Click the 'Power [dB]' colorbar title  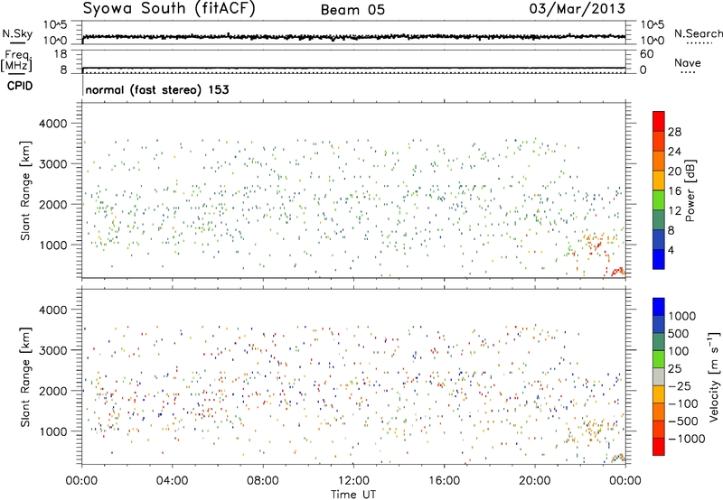tap(690, 190)
